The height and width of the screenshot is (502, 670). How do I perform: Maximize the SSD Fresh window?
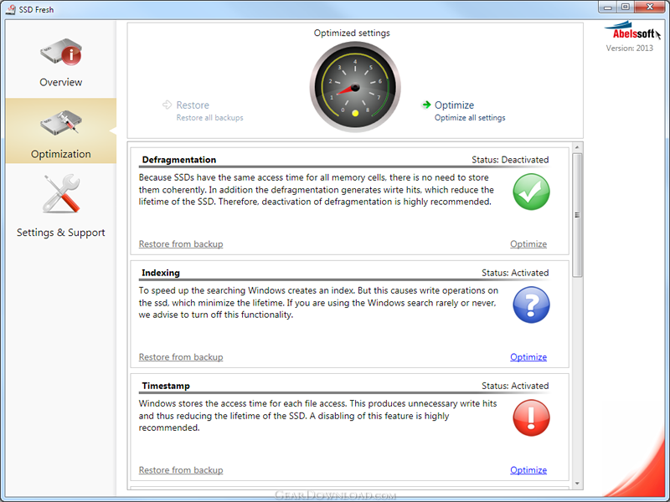coord(626,8)
